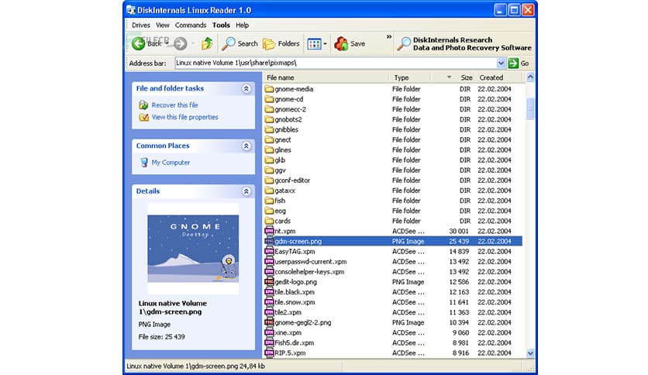Select the gnome-cd folder name
Viewport: 648px width, 375px height.
tap(289, 99)
